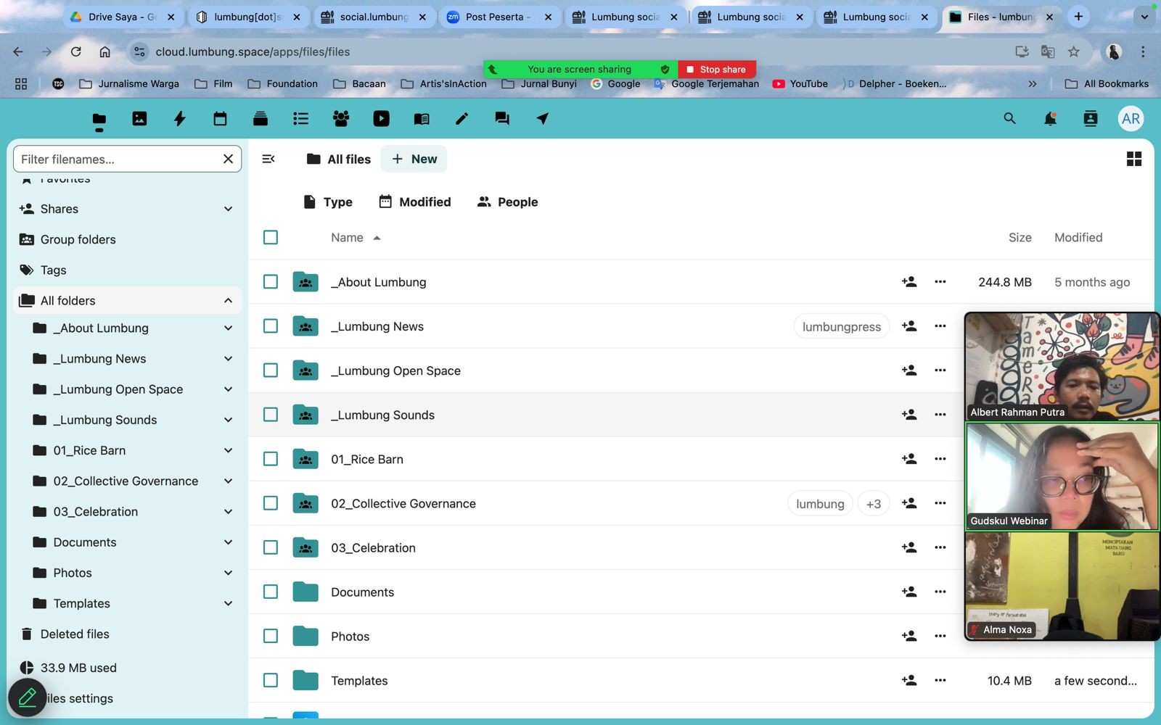Select the 01_Rice Barn folder checkbox
1161x725 pixels.
271,459
